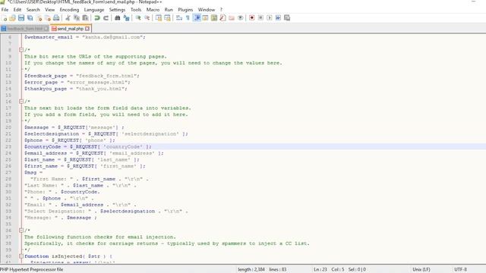Toggle synchronized horizontal scrolling
Screen dimensions: 486x273
point(167,18)
